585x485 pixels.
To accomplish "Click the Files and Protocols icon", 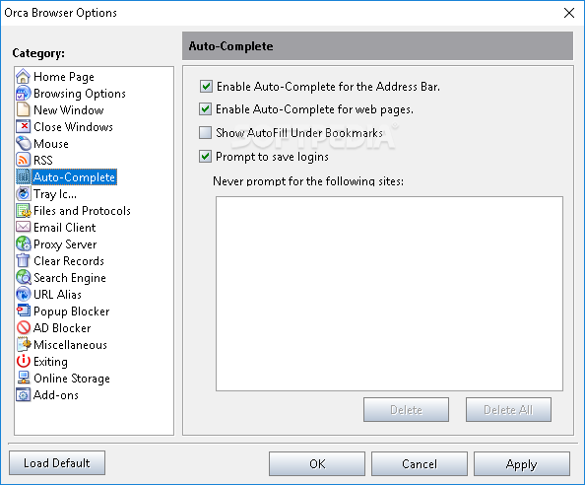I will (23, 210).
